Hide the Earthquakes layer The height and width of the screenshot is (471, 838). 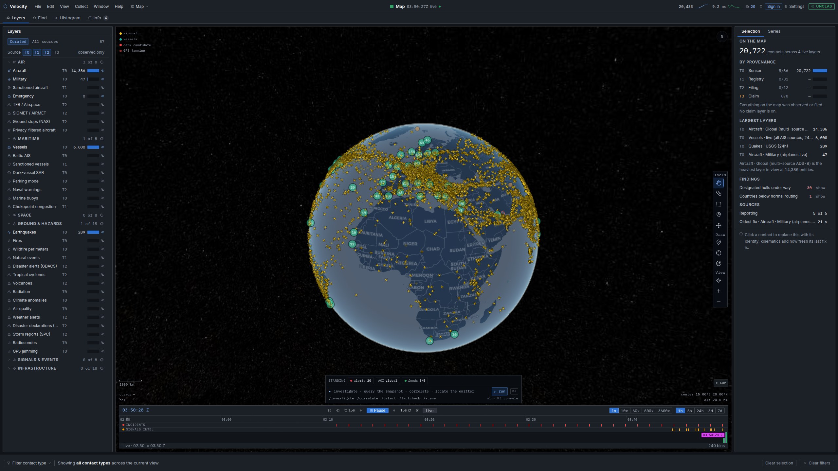pyautogui.click(x=102, y=232)
